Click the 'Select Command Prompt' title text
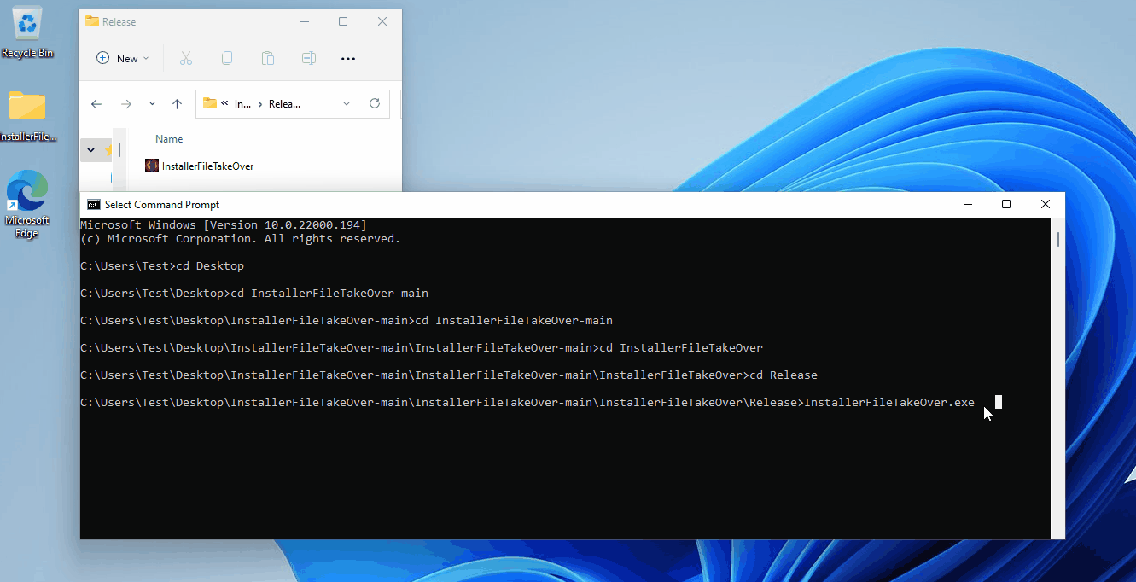 click(162, 205)
